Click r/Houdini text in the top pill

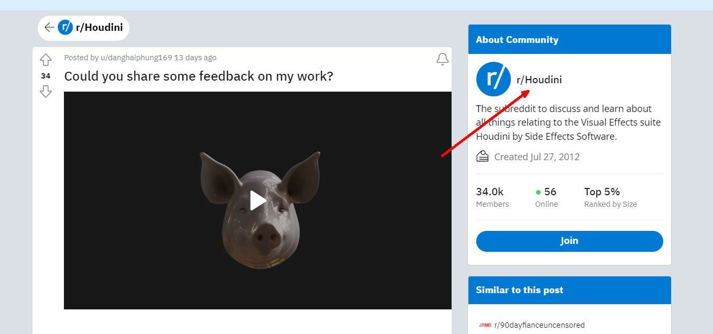99,28
